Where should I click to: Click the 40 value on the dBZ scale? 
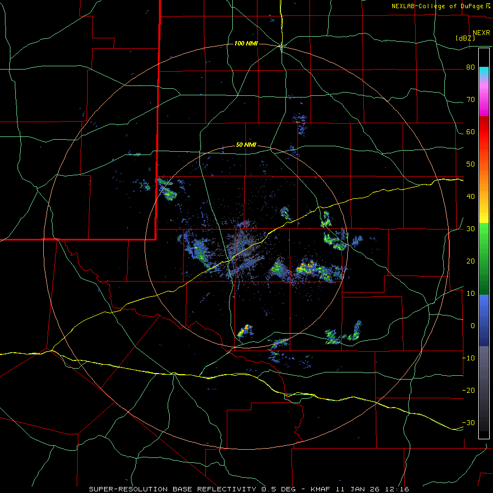point(471,197)
